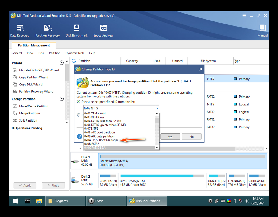Open the Partition menu
Image resolution: width=278 pixels, height=217 pixels.
[55, 53]
